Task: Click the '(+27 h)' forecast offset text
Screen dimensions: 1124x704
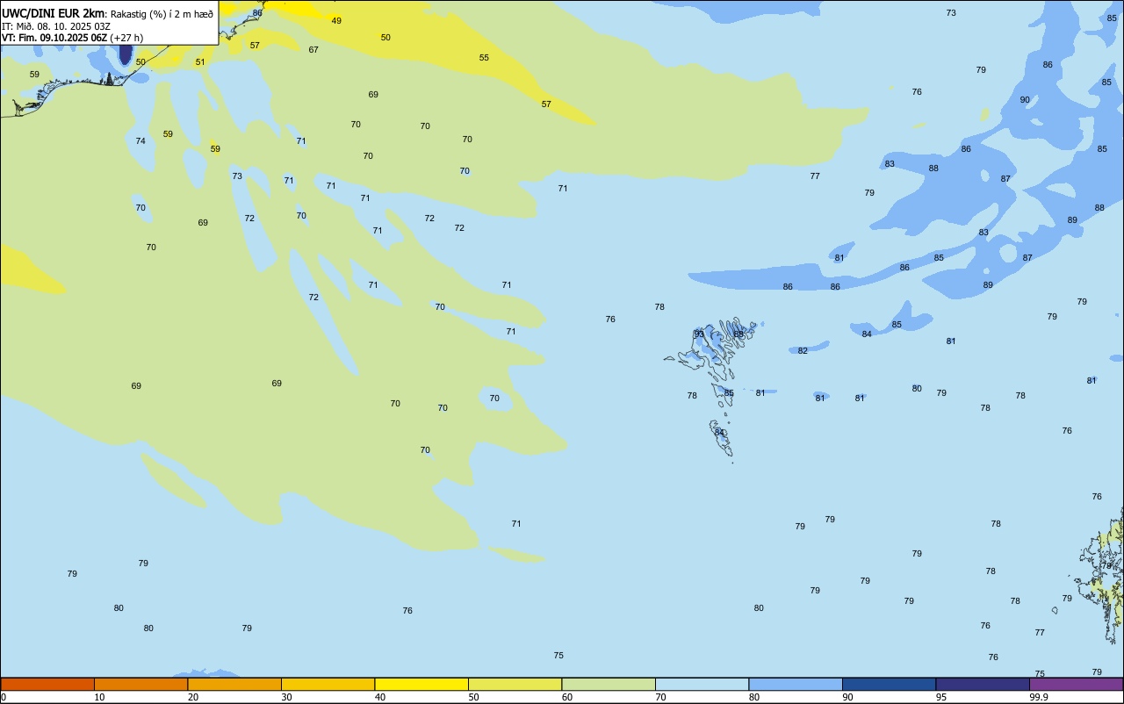Action: (127, 38)
